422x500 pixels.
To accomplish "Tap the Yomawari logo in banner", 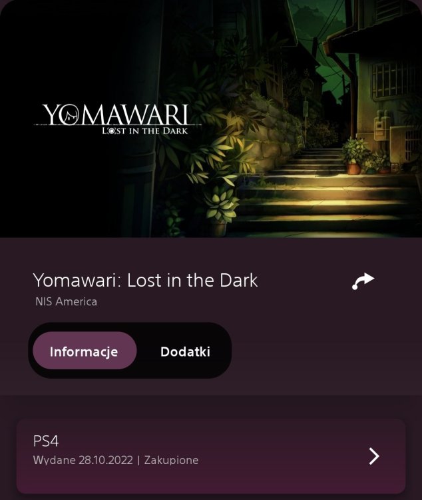I will click(117, 119).
